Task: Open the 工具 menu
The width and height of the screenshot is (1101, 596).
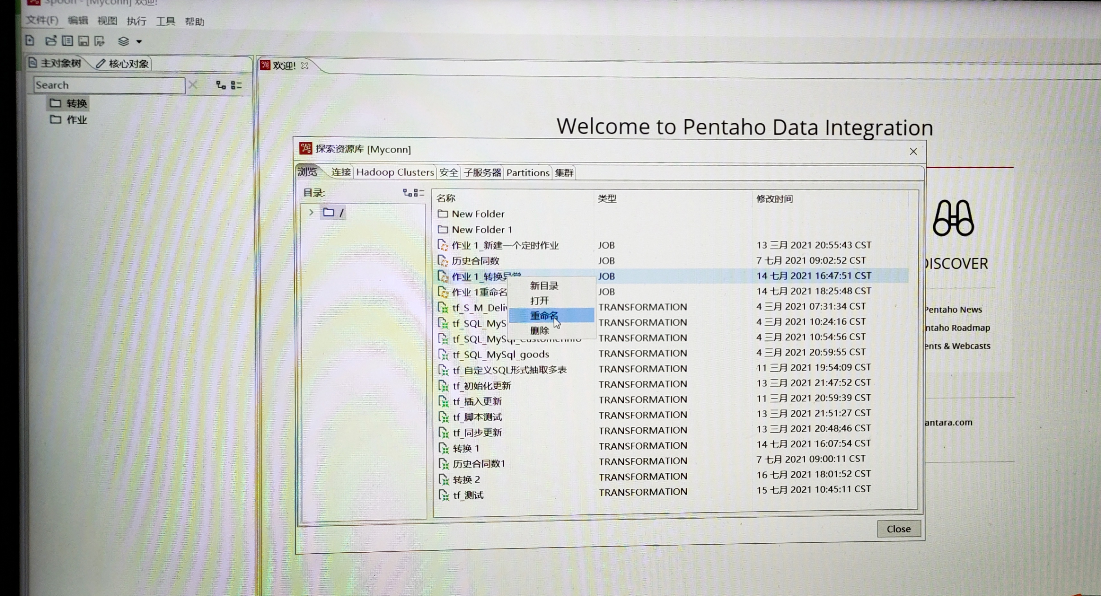Action: click(x=165, y=22)
